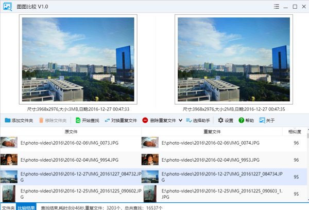Click the 关于 picture icon
309x210 pixels.
[262, 120]
